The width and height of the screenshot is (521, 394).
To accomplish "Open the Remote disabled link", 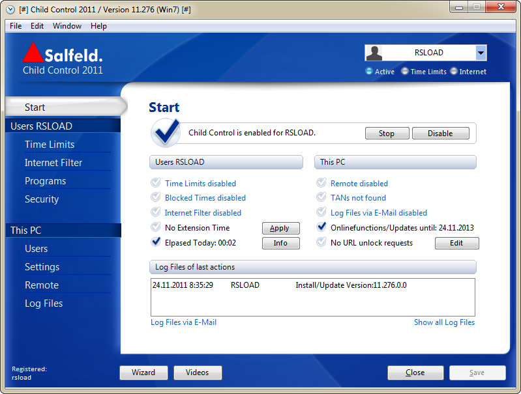I will tap(359, 184).
